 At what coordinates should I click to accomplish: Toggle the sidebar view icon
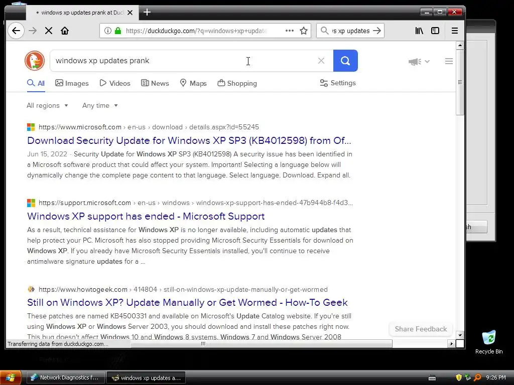(x=435, y=31)
